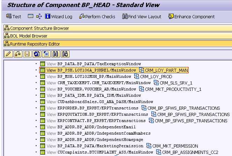Click switch icon in the ERPCONTRACT row

click(x=151, y=121)
